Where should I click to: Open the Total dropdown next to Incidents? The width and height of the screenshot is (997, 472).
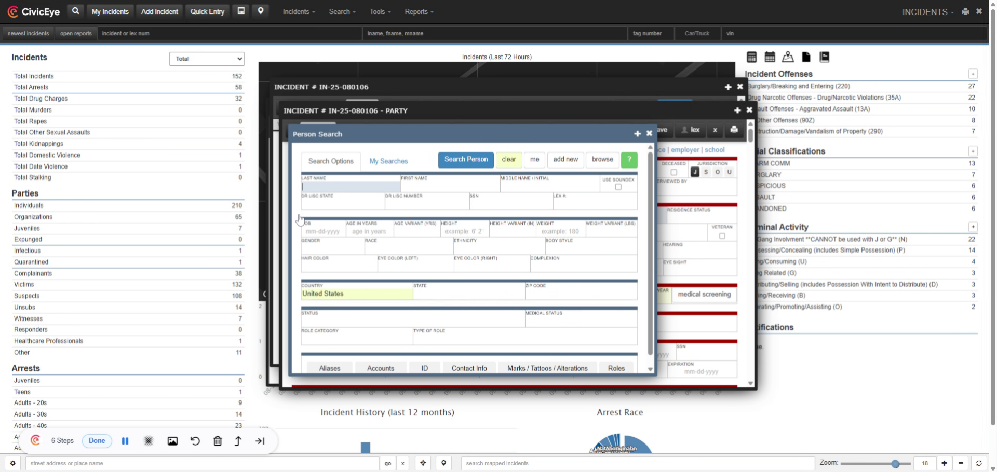207,59
